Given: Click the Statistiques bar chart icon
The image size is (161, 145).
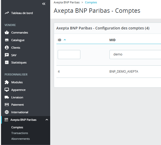Looking at the screenshot, I should tap(7, 62).
